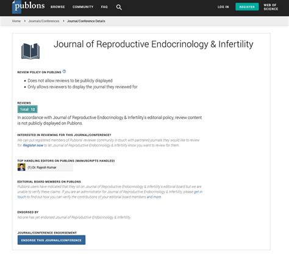The image size is (289, 263).
Task: Click the 'Interested in reviewing' heading
Action: coord(64,135)
